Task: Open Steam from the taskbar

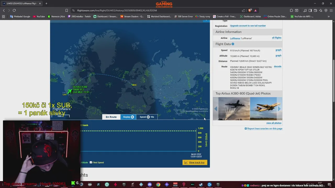Action: pyautogui.click(x=201, y=185)
